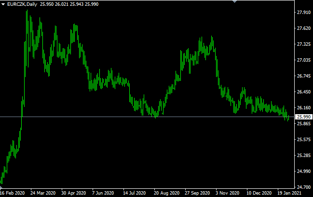Click the close value 25.990 in header
Viewport: 313px width, 197px height.
92,4
